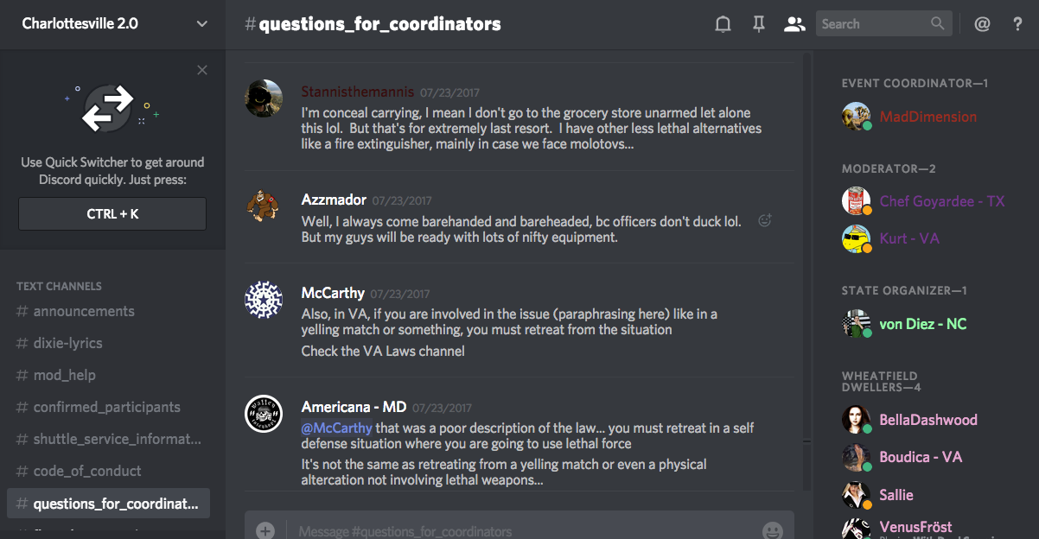Click the chat scrollbar
1039x539 pixels.
click(807, 259)
